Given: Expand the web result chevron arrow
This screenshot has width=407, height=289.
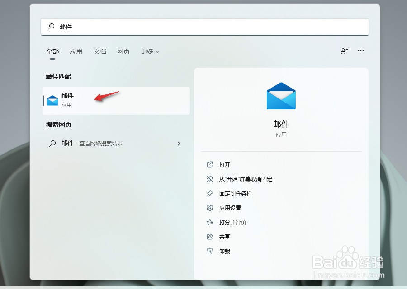Looking at the screenshot, I should (x=179, y=143).
